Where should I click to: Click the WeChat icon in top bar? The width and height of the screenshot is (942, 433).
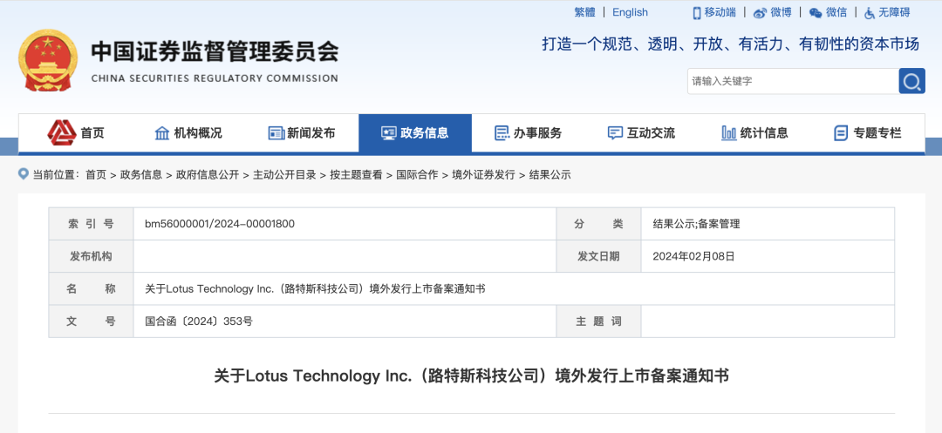pos(816,12)
